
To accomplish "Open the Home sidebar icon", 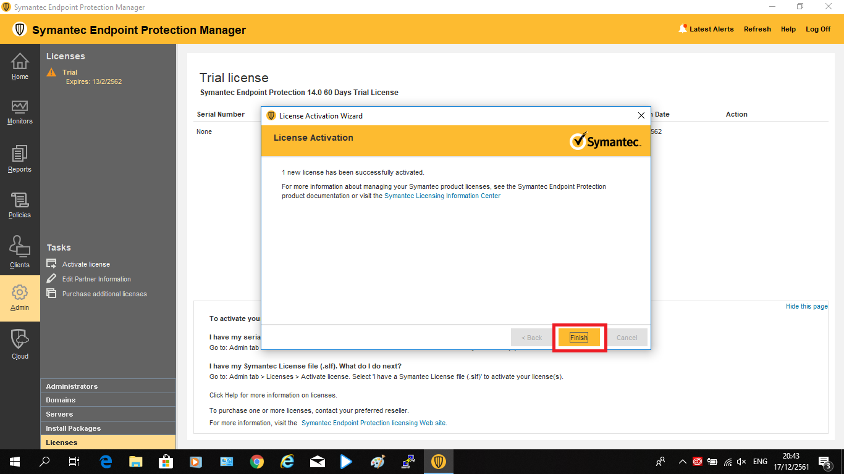I will (20, 66).
